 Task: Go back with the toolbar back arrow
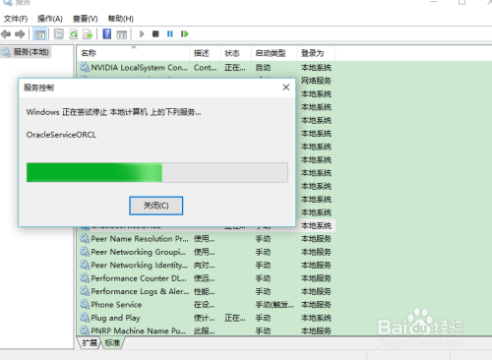coord(6,33)
